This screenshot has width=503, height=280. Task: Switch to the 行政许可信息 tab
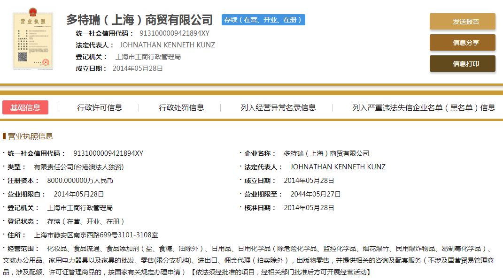100,107
